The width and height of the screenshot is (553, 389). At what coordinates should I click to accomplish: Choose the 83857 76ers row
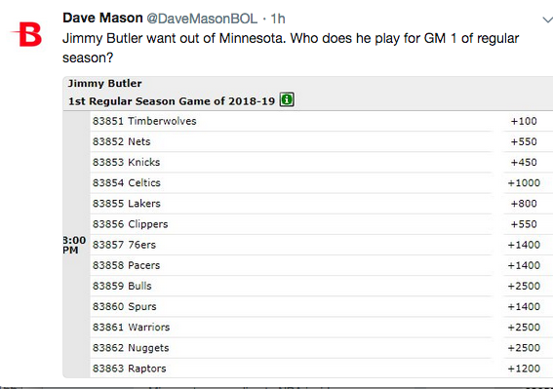click(x=291, y=245)
